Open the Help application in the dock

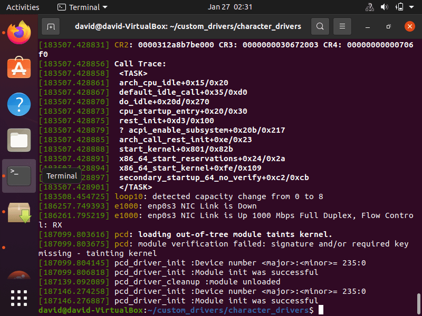tap(19, 104)
